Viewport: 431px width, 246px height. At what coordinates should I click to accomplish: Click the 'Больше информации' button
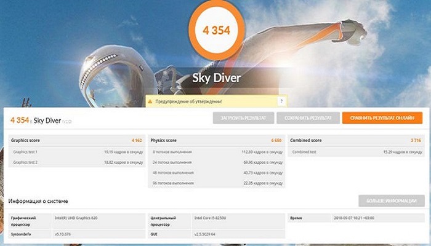(392, 201)
